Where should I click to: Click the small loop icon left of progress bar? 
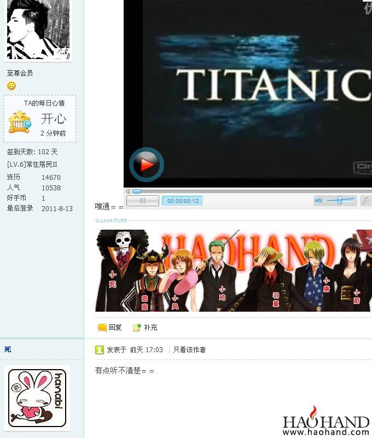point(128,191)
